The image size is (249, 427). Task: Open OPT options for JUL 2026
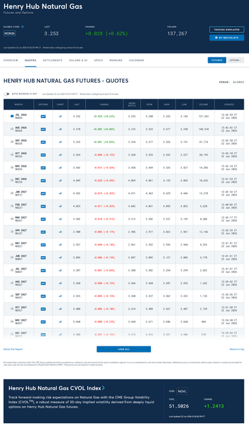[43, 116]
